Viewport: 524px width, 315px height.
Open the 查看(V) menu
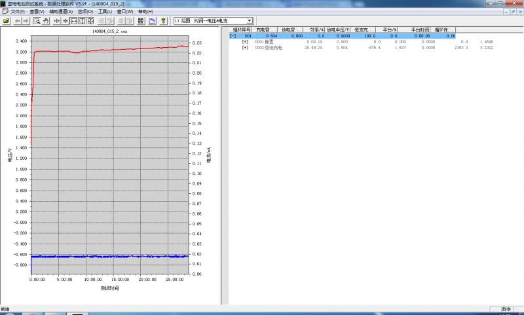tap(37, 11)
